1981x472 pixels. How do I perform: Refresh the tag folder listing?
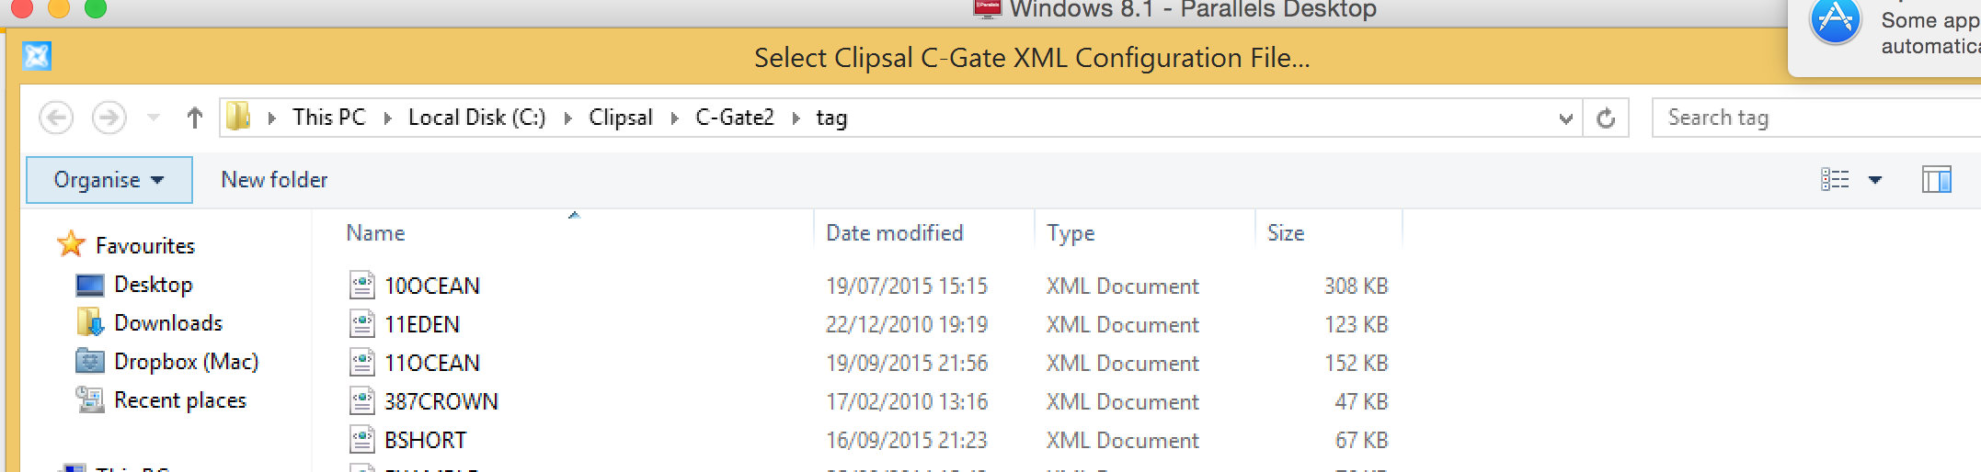point(1606,118)
